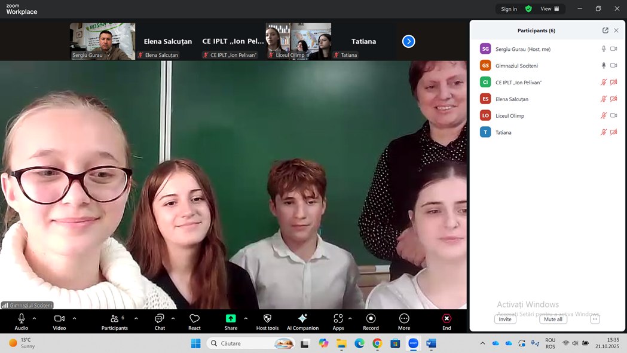Viewport: 627px width, 353px height.
Task: Open Host tools shield icon
Action: coord(267,318)
